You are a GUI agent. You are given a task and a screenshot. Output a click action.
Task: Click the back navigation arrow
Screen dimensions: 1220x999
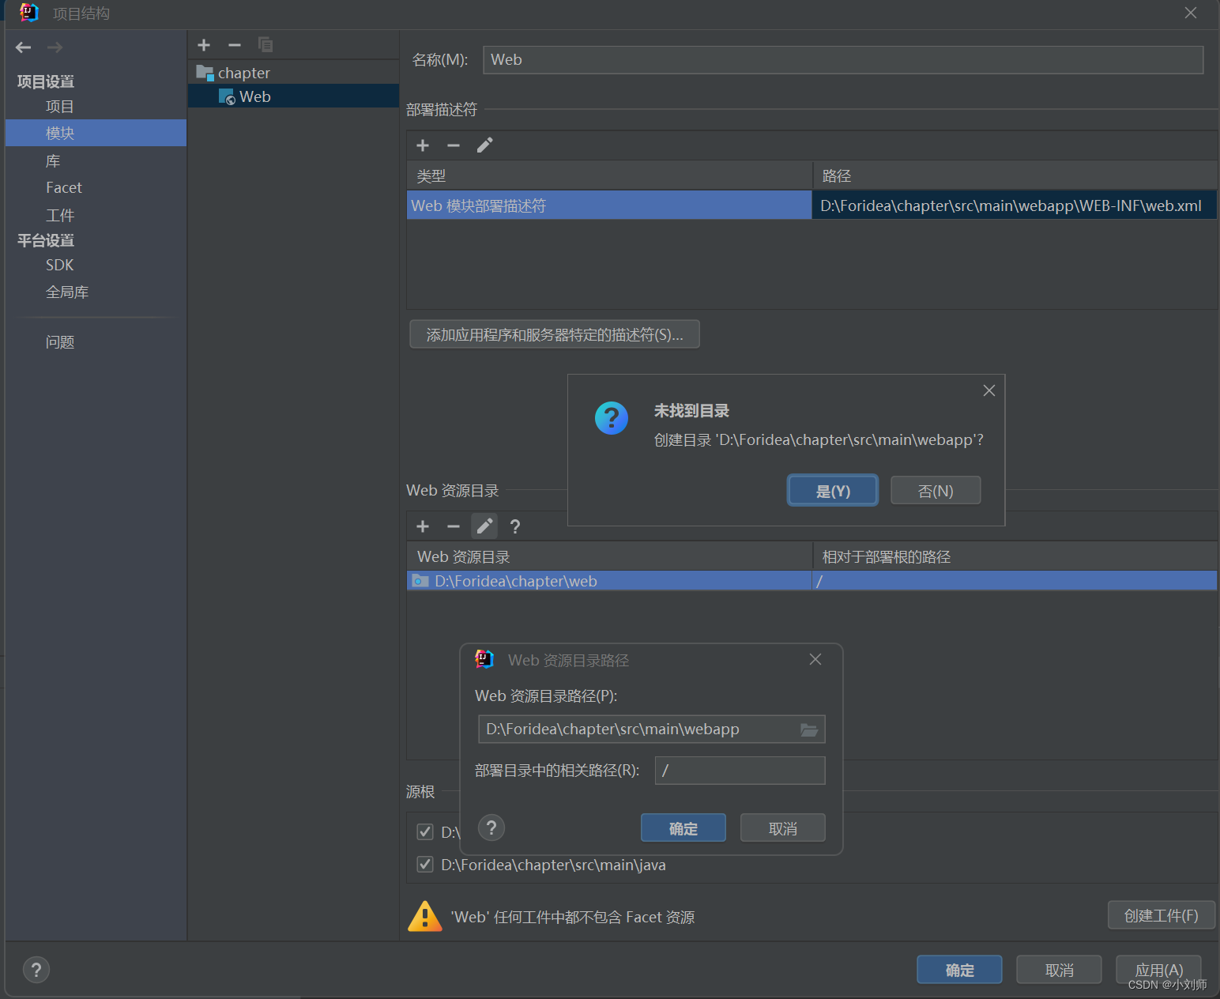click(24, 47)
